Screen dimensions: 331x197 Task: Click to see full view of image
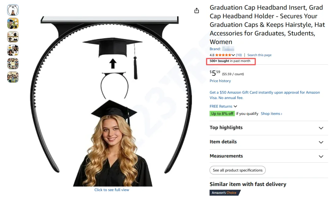(112, 190)
